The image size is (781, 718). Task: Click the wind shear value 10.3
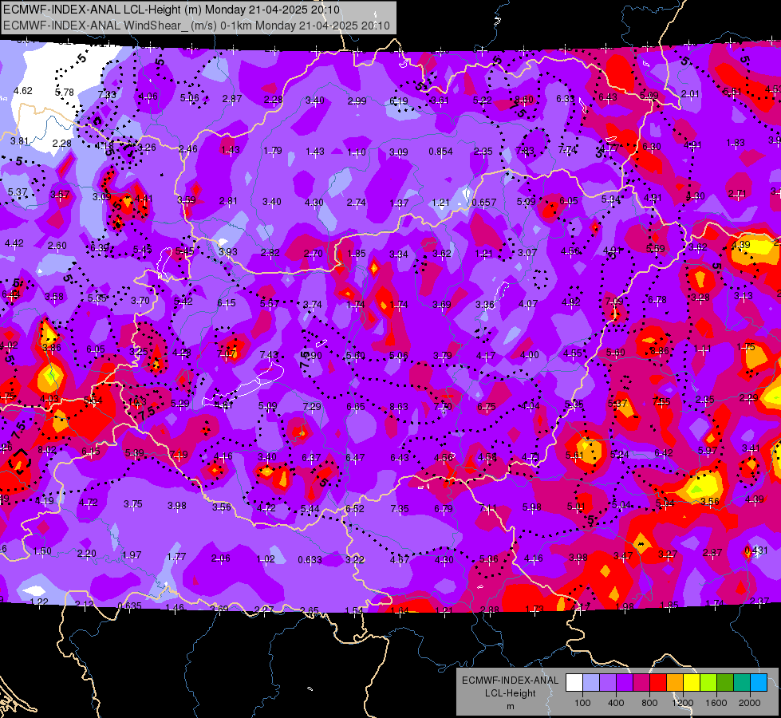(x=137, y=401)
